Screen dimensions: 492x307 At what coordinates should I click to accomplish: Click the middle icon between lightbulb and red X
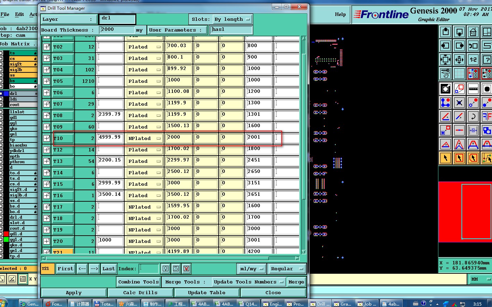(x=176, y=269)
